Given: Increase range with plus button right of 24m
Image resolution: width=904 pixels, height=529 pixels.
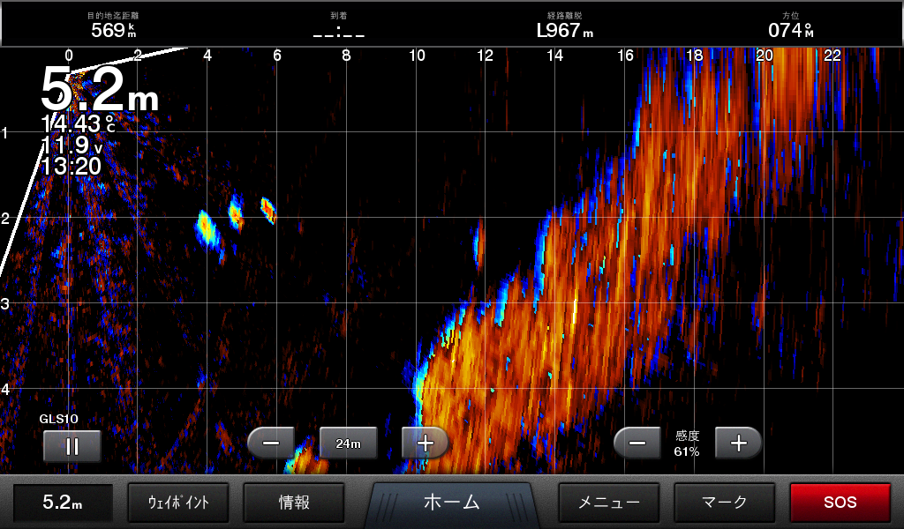Looking at the screenshot, I should 426,443.
